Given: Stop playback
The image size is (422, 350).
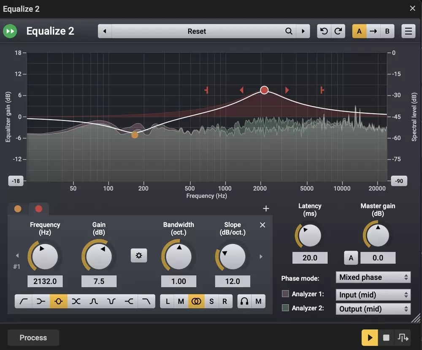Looking at the screenshot, I should 386,338.
